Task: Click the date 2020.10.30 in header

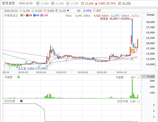Action: [26, 3]
